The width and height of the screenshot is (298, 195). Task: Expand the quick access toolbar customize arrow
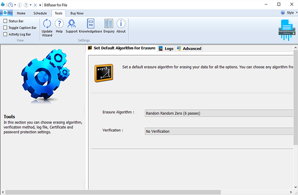click(x=40, y=5)
